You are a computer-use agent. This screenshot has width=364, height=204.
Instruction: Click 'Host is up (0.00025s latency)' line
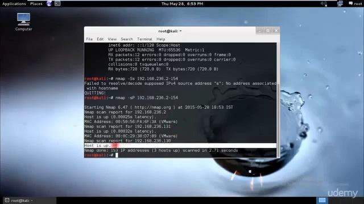pos(120,117)
